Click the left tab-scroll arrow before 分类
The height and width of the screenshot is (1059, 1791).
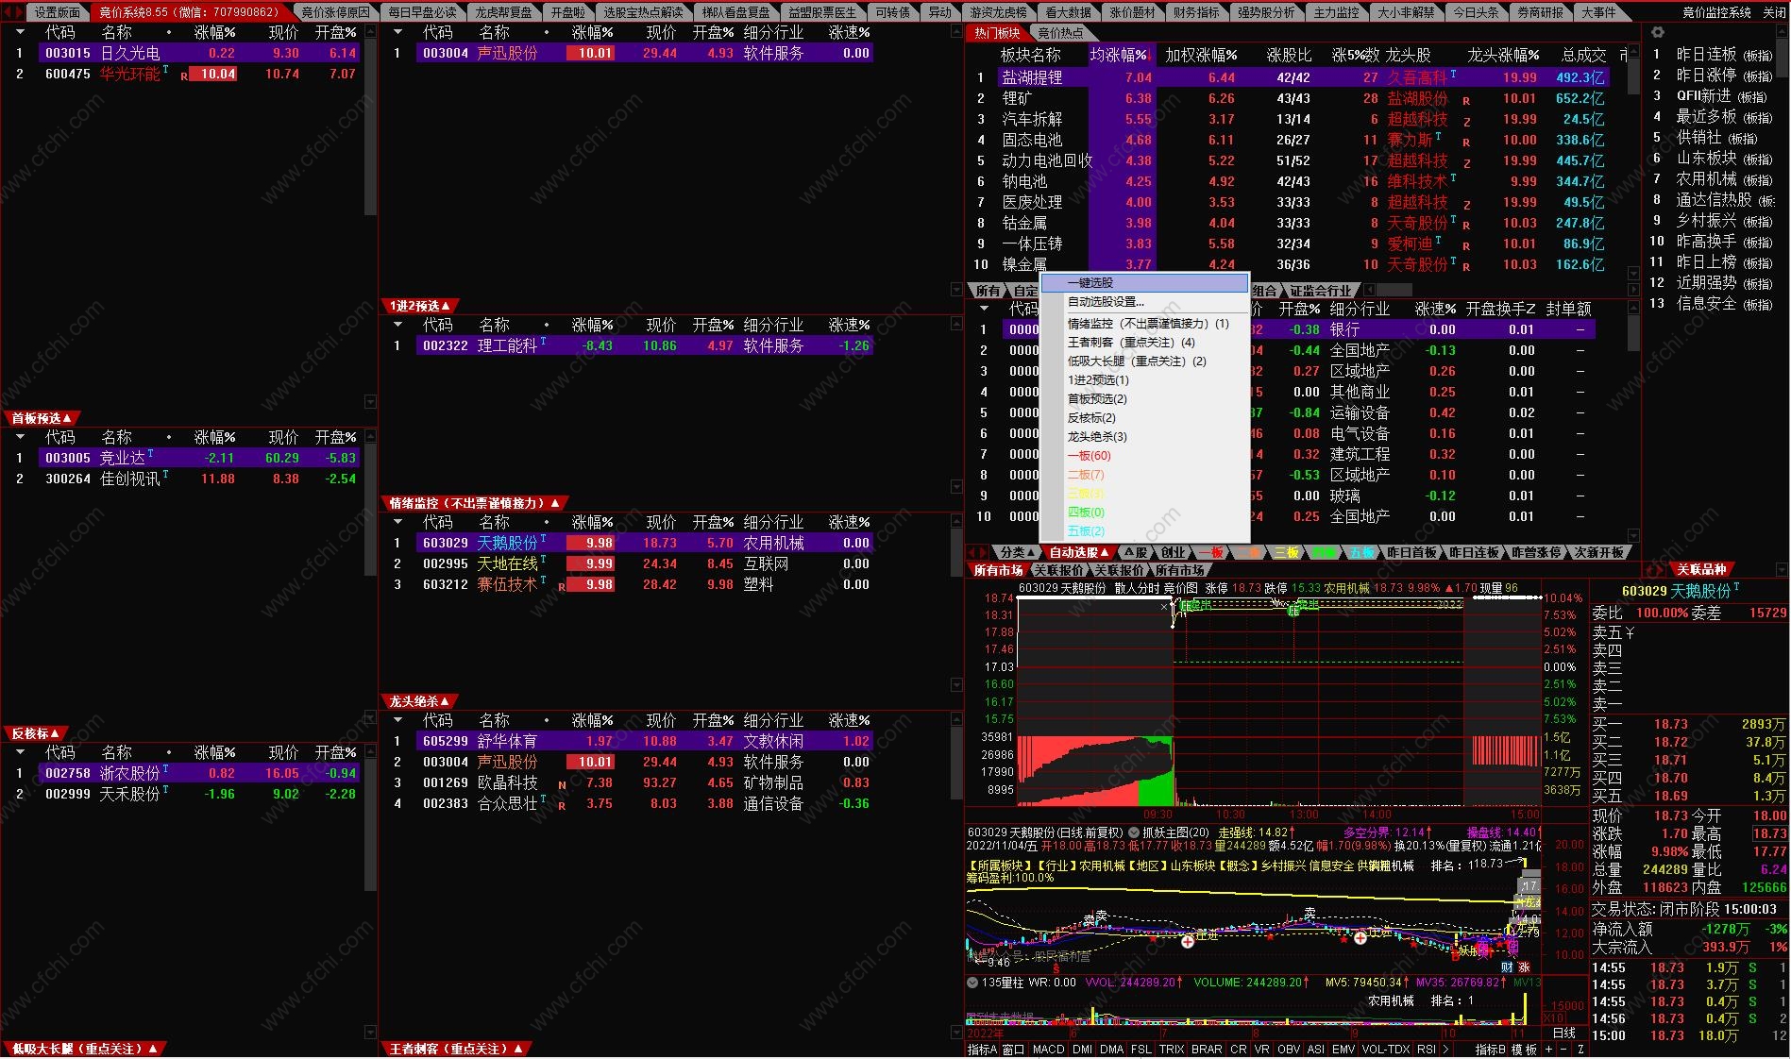[971, 552]
